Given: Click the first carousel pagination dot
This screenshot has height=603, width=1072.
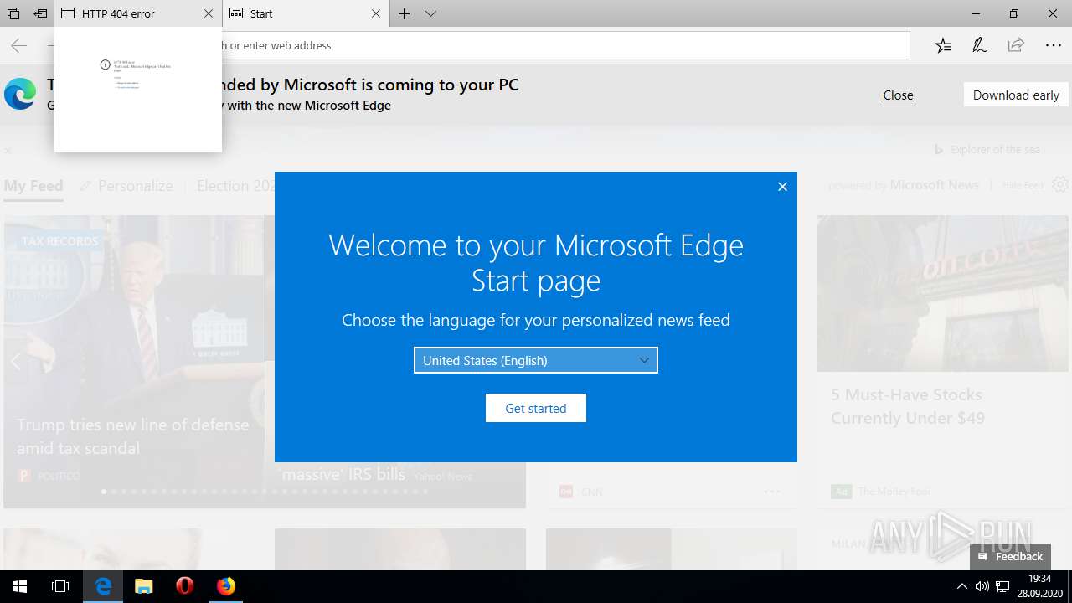Looking at the screenshot, I should (x=104, y=492).
